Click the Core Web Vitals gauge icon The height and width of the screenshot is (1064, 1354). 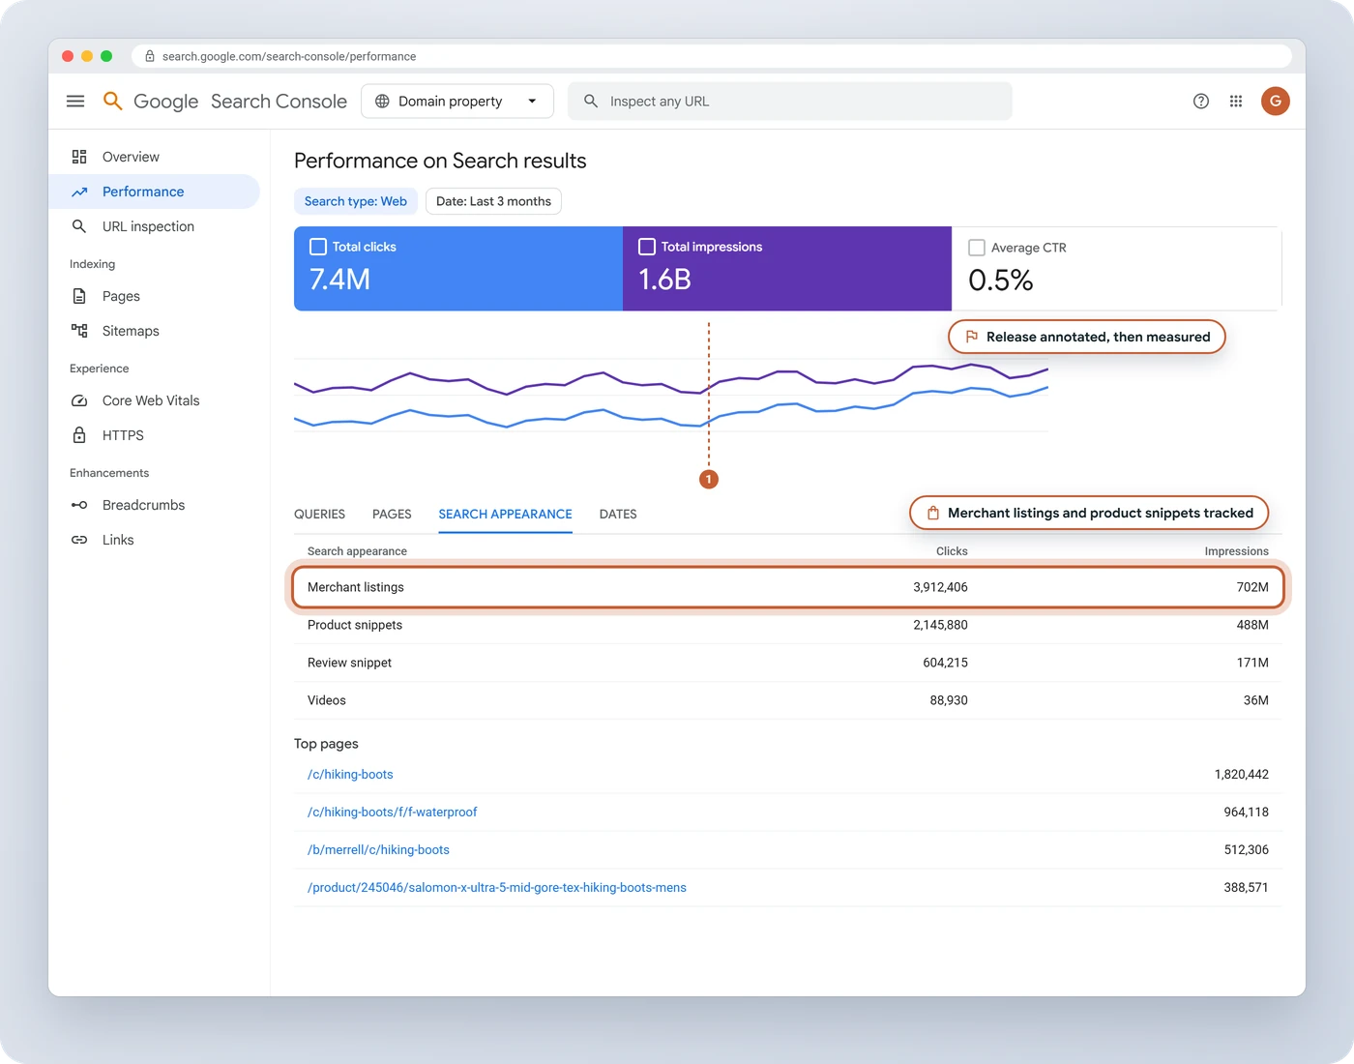79,400
